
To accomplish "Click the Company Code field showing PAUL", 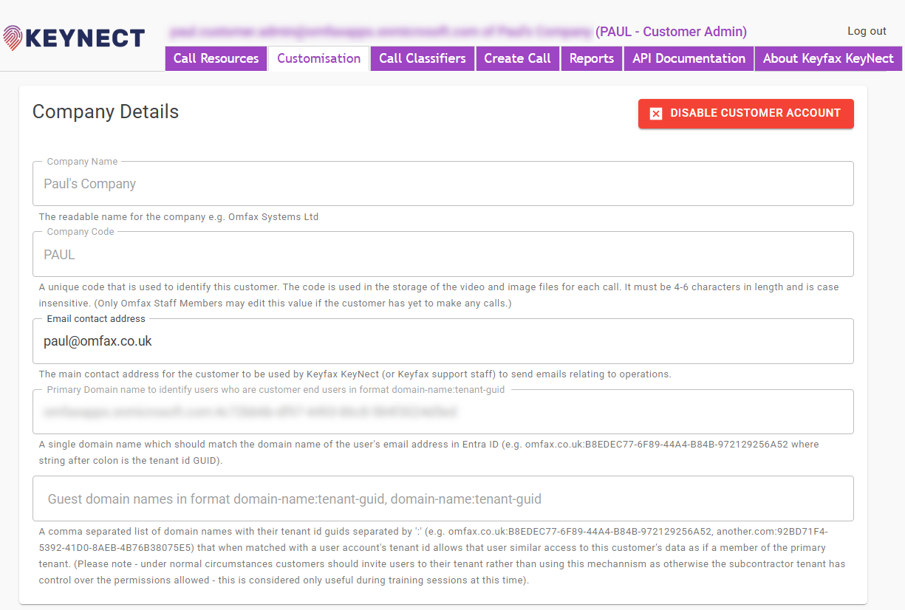I will (443, 255).
